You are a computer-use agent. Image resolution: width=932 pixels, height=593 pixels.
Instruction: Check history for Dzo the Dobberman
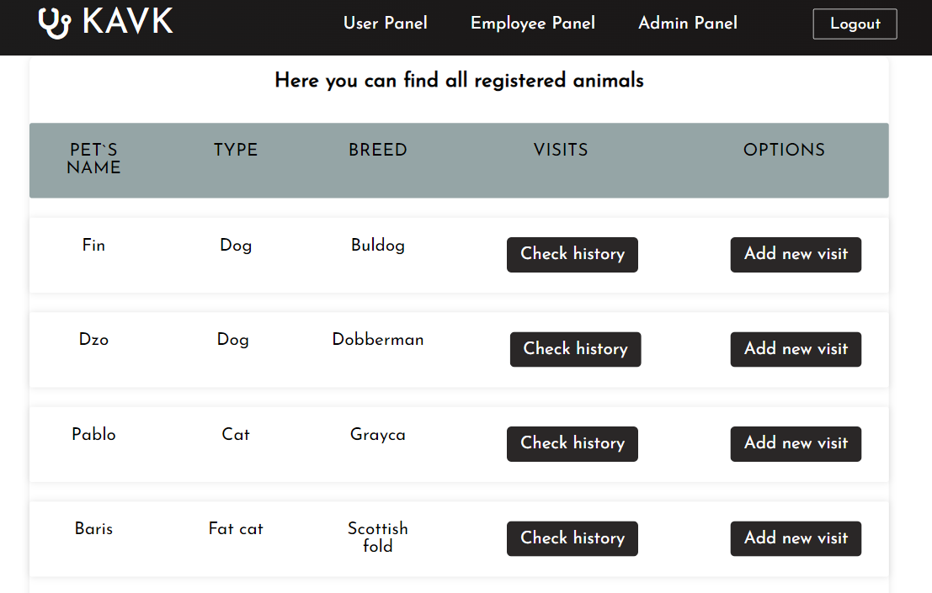[x=575, y=349]
